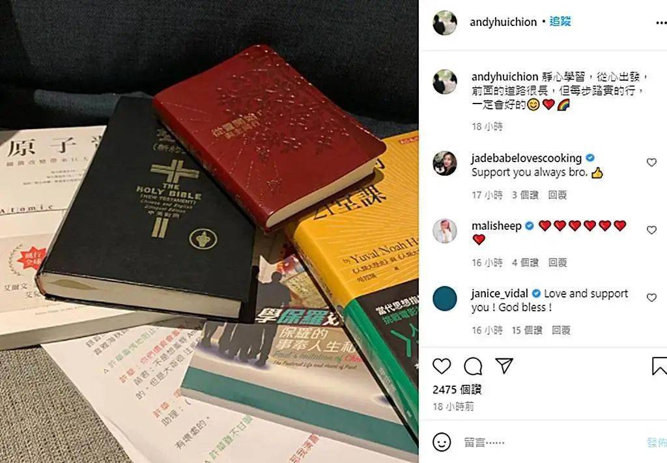Focus the 留言 comment input field
The height and width of the screenshot is (463, 667).
[x=548, y=442]
